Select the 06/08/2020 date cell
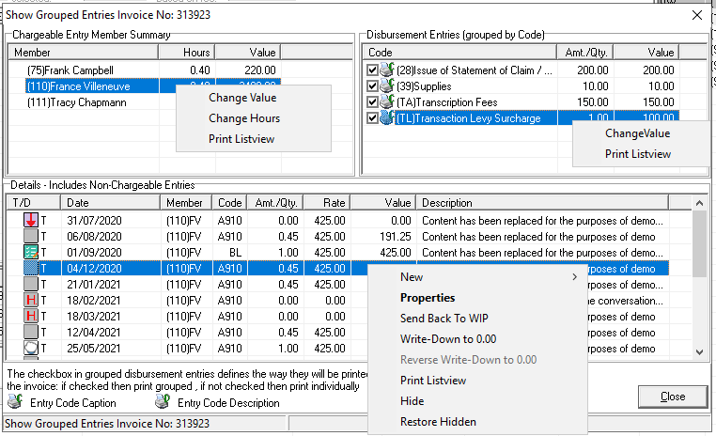This screenshot has width=716, height=436. pyautogui.click(x=95, y=237)
